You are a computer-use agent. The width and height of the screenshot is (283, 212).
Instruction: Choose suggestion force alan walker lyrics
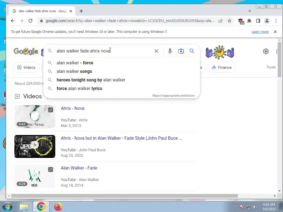(x=122, y=89)
